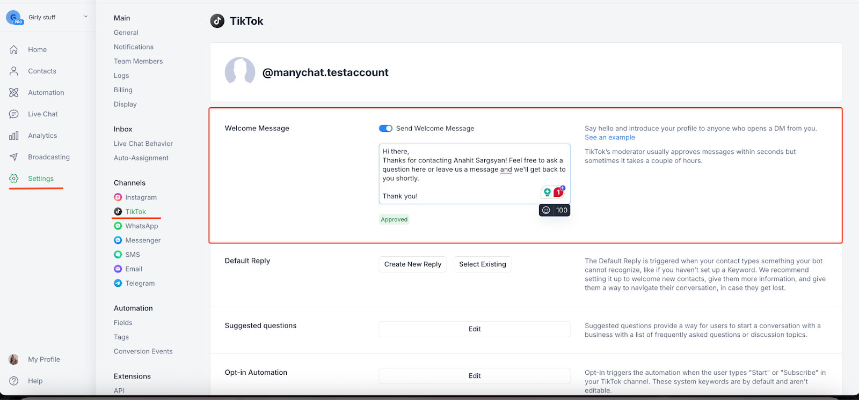Click Edit for Suggested questions
The width and height of the screenshot is (859, 400).
pos(475,329)
